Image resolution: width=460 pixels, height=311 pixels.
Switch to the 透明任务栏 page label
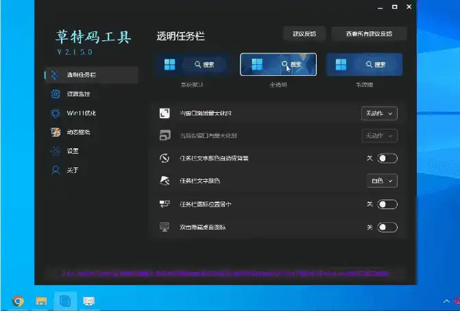click(82, 75)
